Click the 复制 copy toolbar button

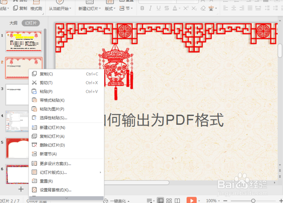20,8
